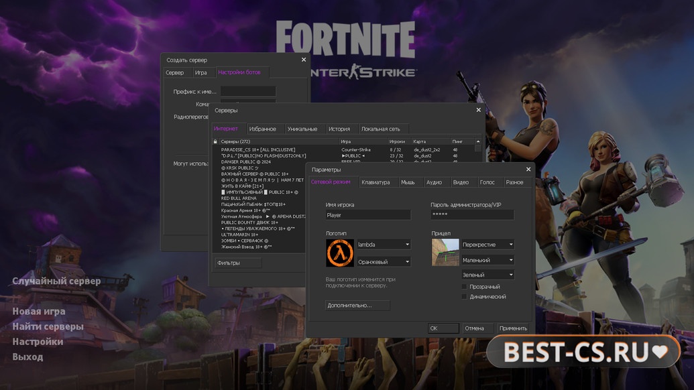Viewport: 694px width, 390px height.
Task: Sort by Серверы (272) column header
Action: tap(279, 141)
